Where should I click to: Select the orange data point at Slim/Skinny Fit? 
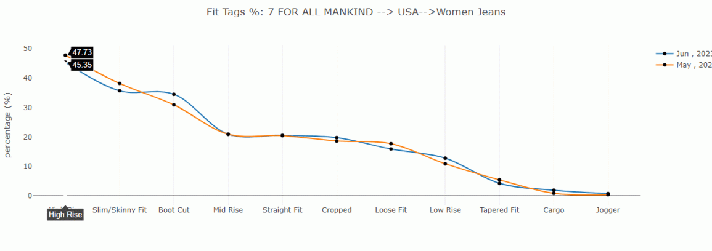coord(120,83)
